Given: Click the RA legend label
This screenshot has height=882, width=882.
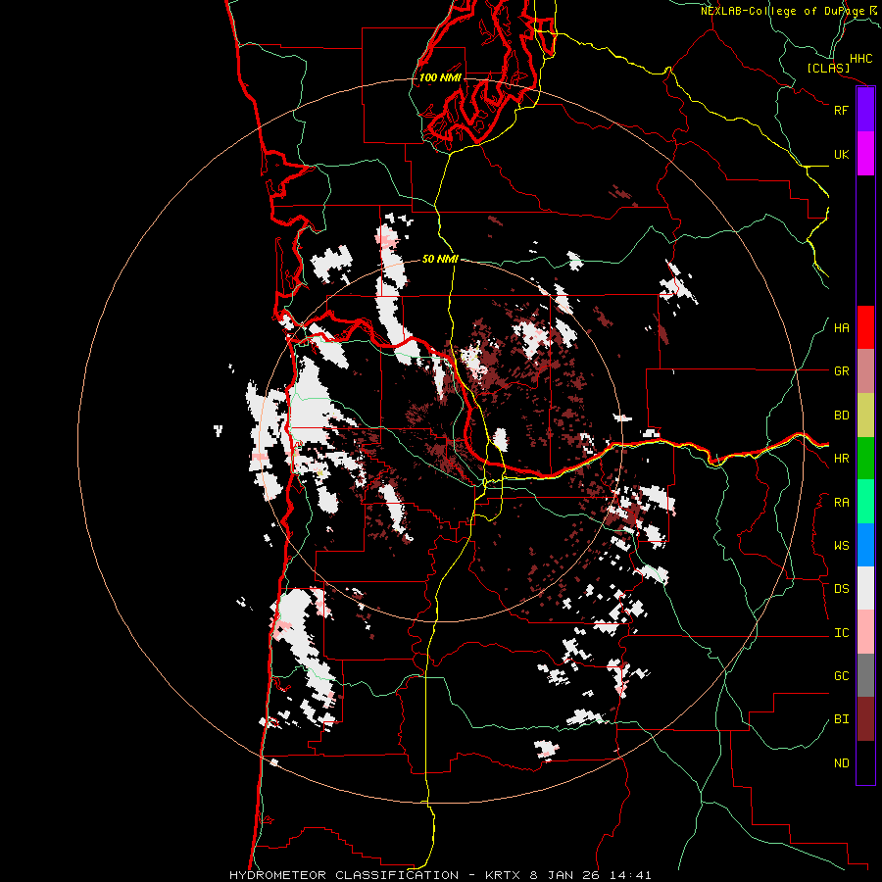Looking at the screenshot, I should pos(842,503).
